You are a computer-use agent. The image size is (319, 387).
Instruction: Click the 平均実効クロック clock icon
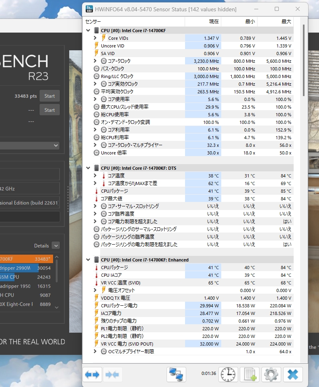[97, 92]
